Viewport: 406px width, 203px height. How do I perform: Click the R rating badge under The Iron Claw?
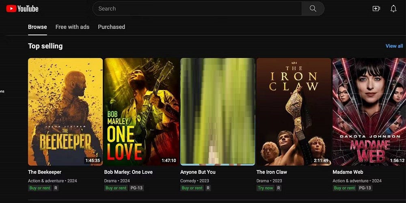279,188
